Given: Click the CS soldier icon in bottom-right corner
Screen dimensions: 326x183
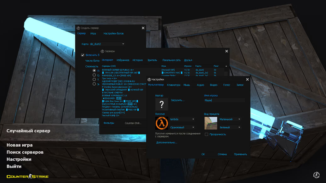Looking at the screenshot, I should coord(316,175).
